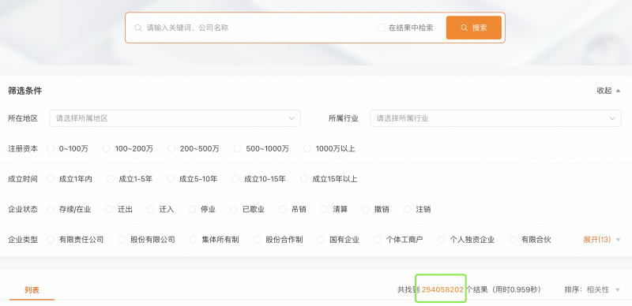Tick the 在结果中检索 checkbox
632x306 pixels.
point(381,28)
